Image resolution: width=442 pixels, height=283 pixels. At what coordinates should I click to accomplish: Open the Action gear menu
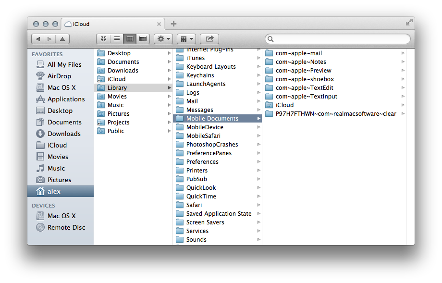coord(163,39)
